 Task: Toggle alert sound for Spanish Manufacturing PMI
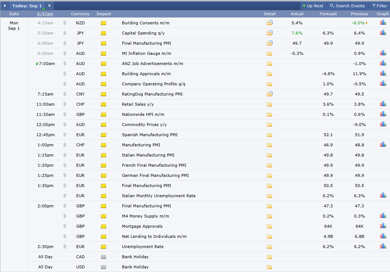point(65,135)
